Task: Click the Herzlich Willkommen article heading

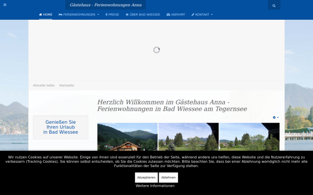Action: tap(172, 106)
